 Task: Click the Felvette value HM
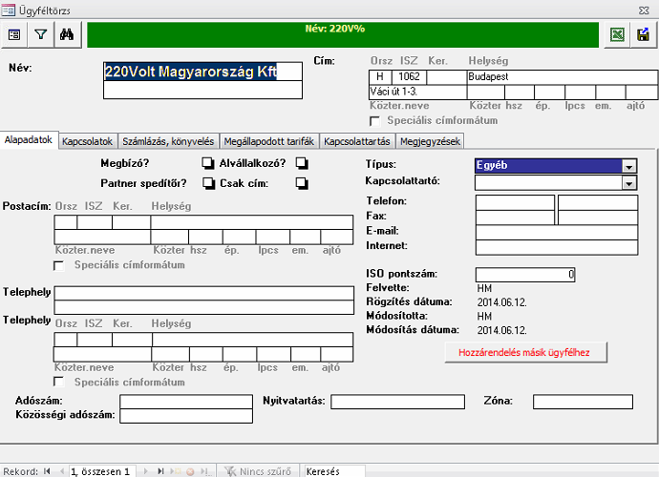tap(484, 288)
